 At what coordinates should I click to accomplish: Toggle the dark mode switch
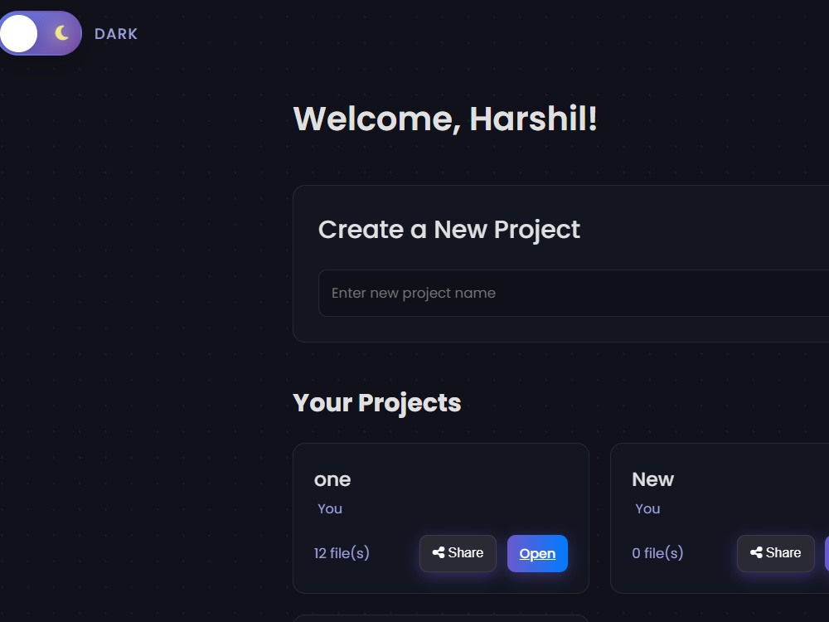pyautogui.click(x=40, y=33)
